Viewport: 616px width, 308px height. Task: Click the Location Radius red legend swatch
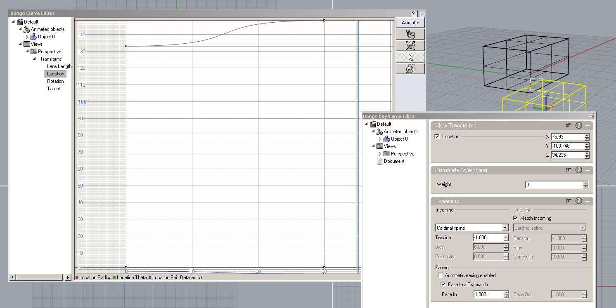(x=77, y=277)
